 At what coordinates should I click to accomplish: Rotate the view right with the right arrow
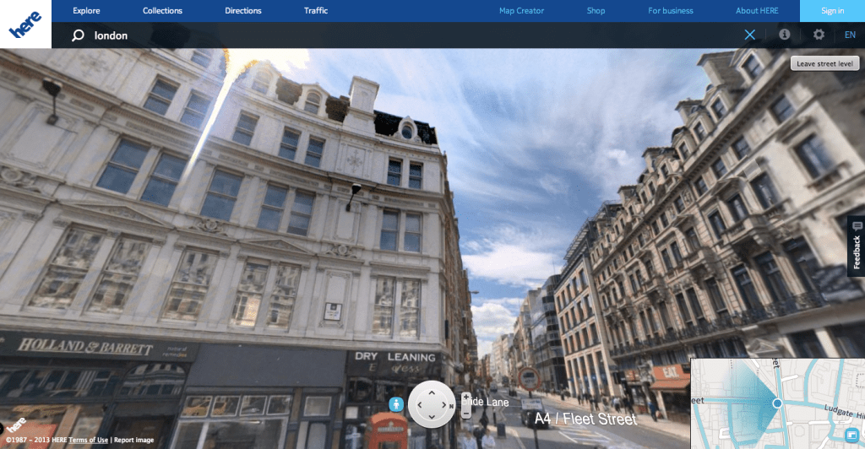(x=444, y=405)
